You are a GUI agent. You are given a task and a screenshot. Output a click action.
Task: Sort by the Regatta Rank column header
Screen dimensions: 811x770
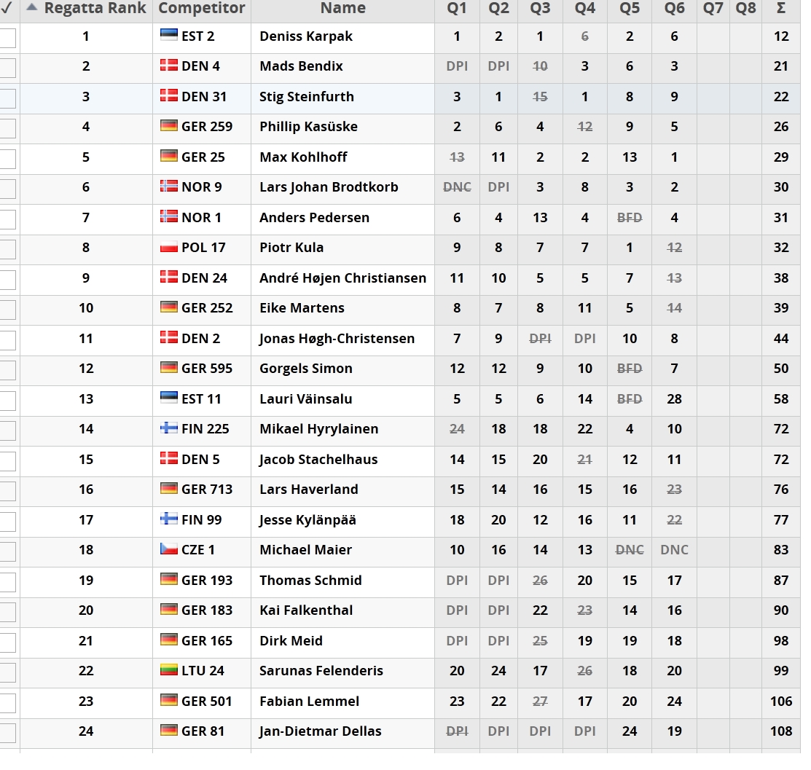click(x=87, y=8)
